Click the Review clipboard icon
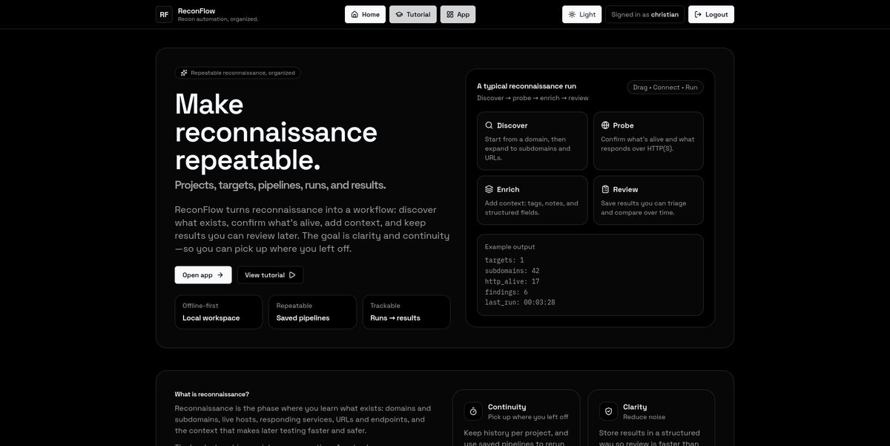The image size is (890, 446). pos(605,189)
